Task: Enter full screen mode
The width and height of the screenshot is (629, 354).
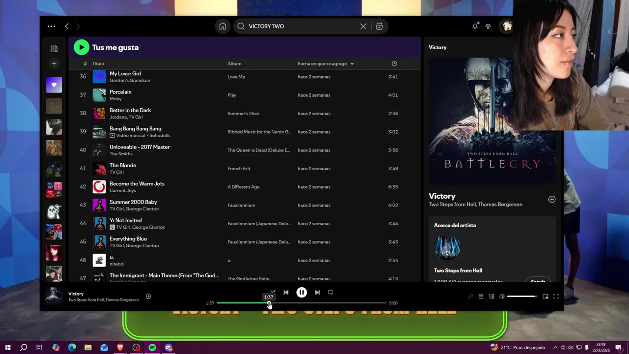Action: 556,296
